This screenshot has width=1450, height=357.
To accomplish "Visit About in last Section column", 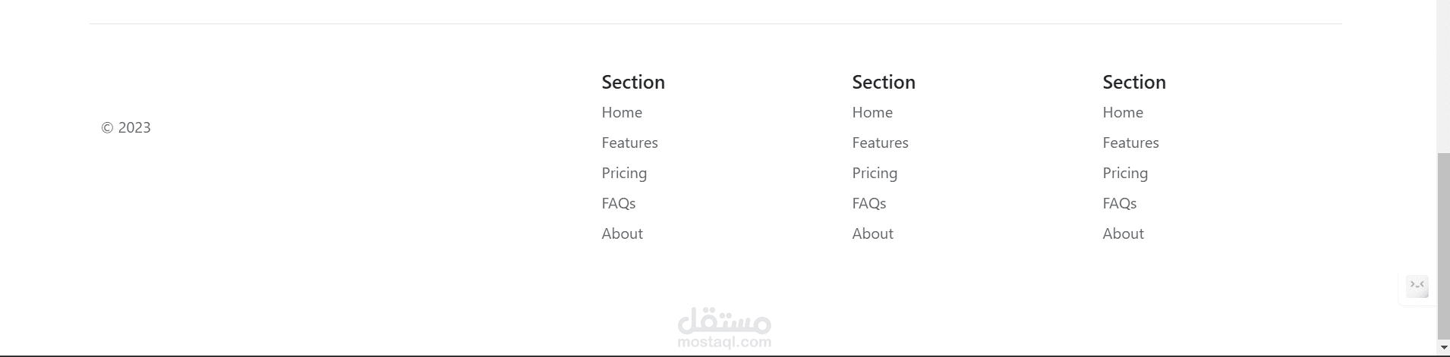I will coord(1123,233).
